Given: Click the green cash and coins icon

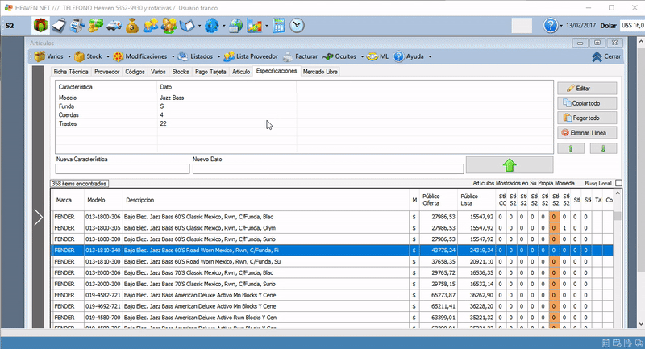Looking at the screenshot, I should (95, 26).
